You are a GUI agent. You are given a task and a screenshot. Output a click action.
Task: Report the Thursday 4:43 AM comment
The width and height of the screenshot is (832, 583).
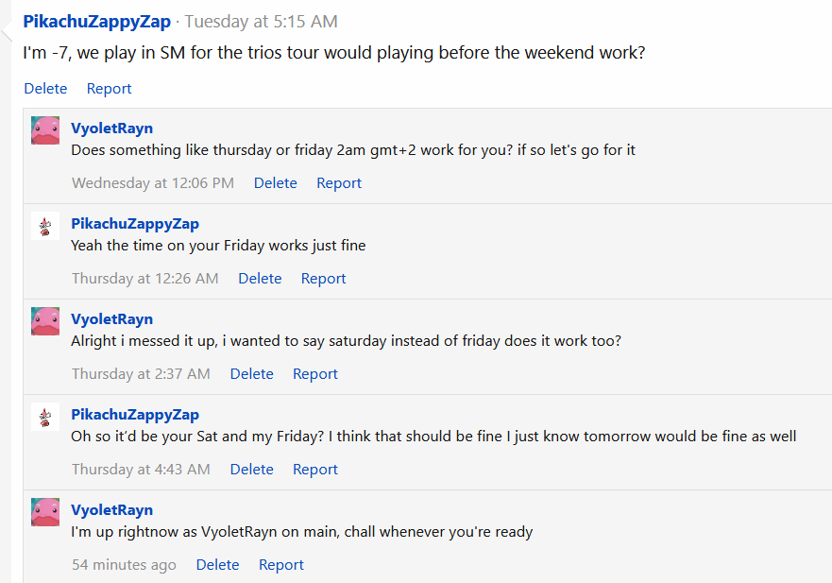[314, 469]
